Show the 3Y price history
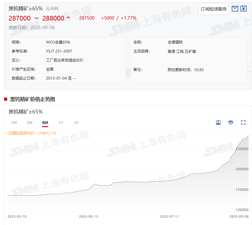The width and height of the screenshot is (252, 225). point(76,123)
